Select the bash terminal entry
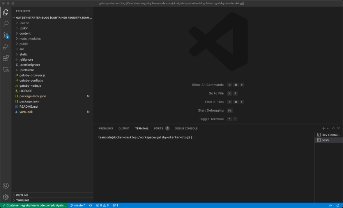343x208 pixels. click(x=329, y=140)
